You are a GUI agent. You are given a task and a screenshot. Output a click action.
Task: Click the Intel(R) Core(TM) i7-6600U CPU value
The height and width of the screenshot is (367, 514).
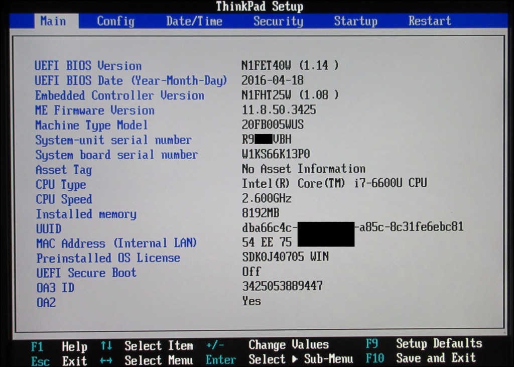(x=334, y=183)
